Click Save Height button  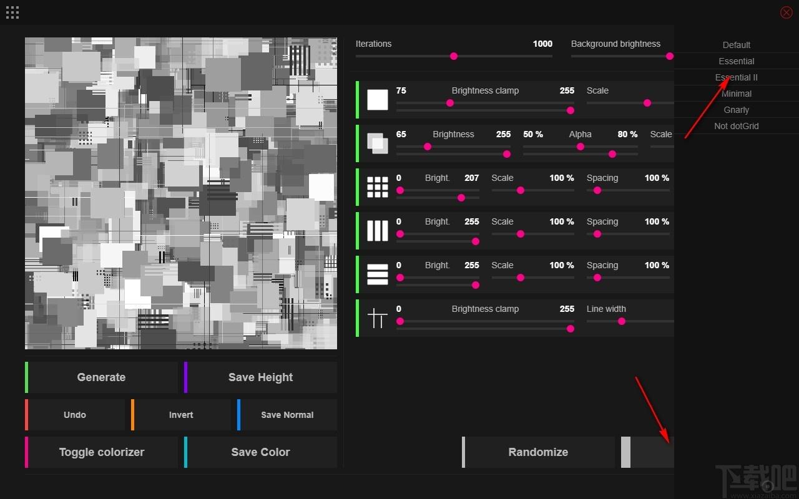pos(260,377)
